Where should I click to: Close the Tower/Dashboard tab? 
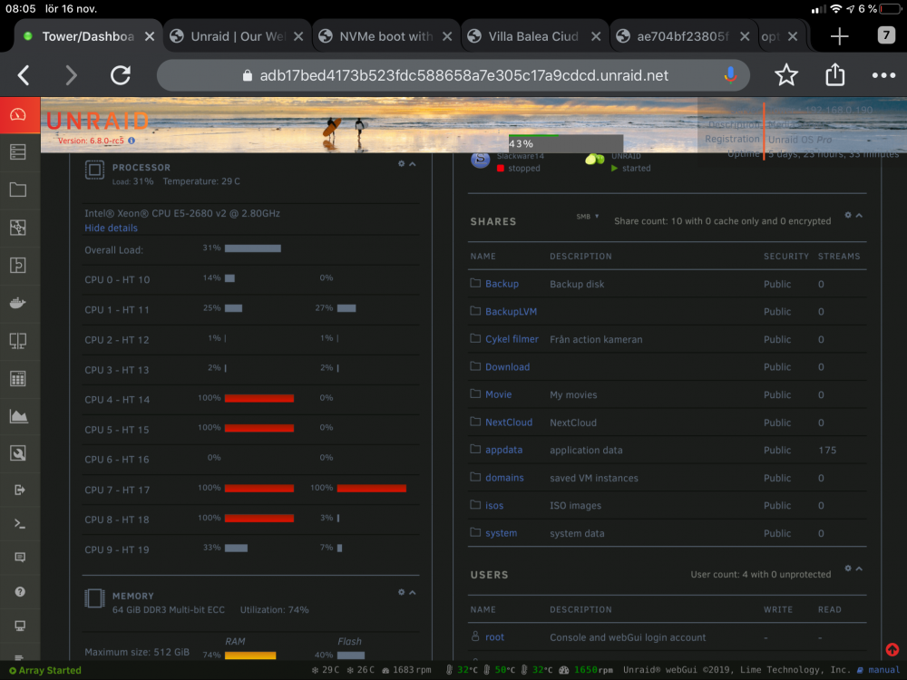[150, 36]
